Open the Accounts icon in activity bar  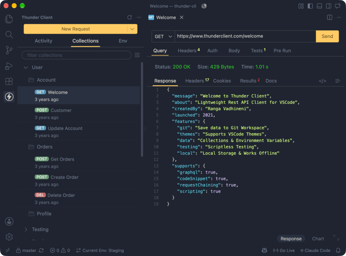(x=9, y=221)
